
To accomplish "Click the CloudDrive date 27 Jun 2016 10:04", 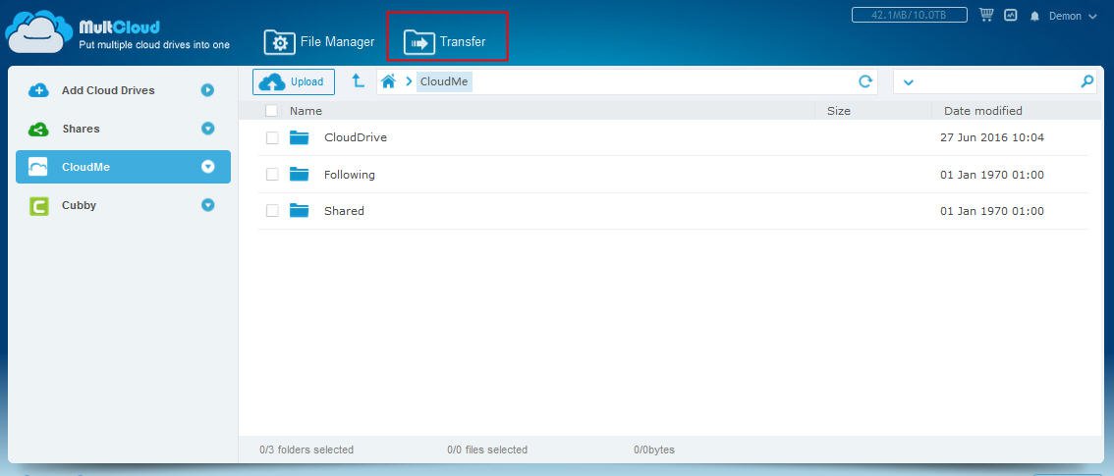I will pos(992,137).
